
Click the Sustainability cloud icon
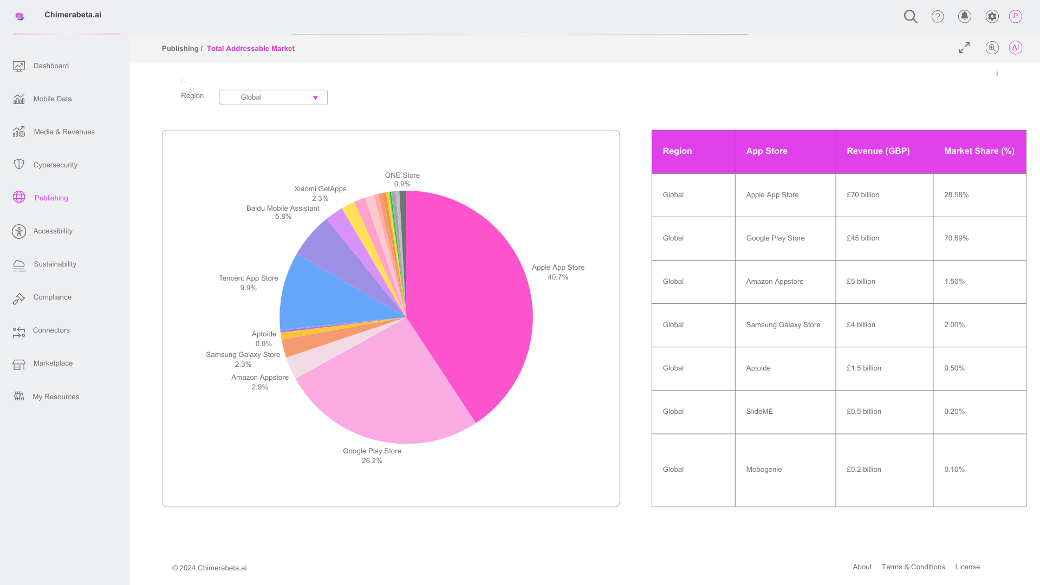[19, 265]
